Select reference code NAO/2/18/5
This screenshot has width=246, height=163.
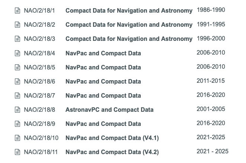pos(39,67)
